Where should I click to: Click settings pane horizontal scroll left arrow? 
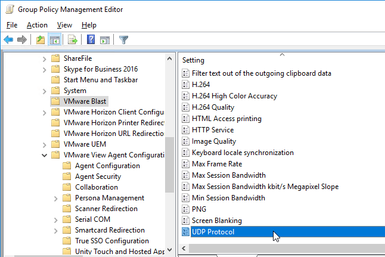184,248
